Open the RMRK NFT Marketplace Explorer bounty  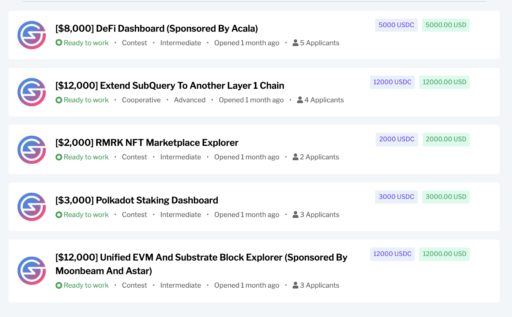147,143
